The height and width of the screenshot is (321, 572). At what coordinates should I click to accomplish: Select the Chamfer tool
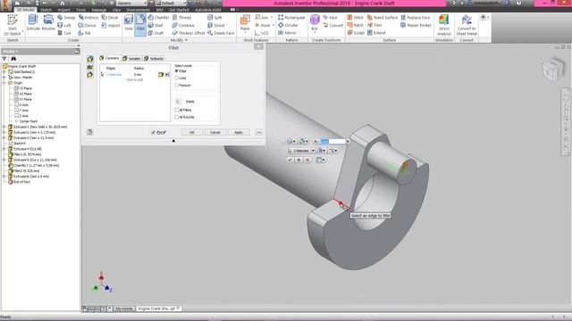pyautogui.click(x=159, y=18)
